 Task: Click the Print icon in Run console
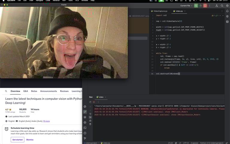(90, 121)
